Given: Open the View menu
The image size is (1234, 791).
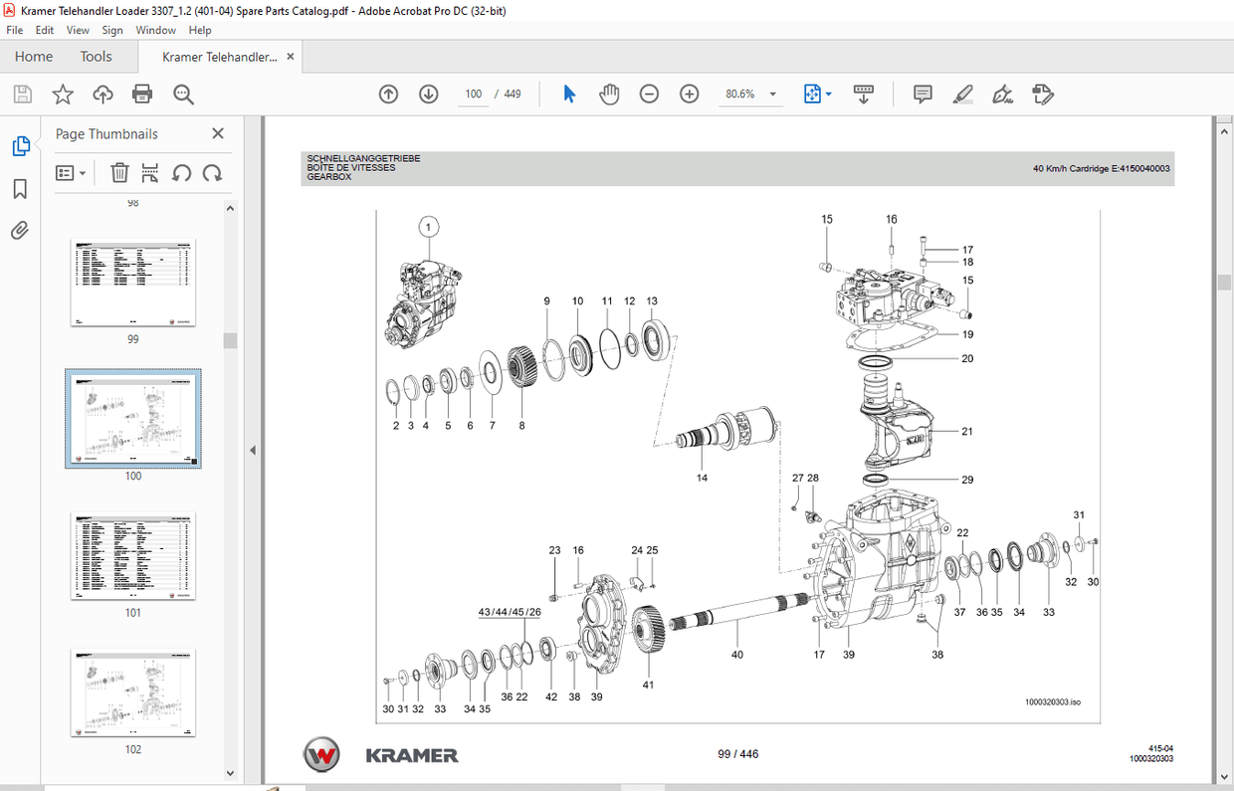Looking at the screenshot, I should click(78, 30).
